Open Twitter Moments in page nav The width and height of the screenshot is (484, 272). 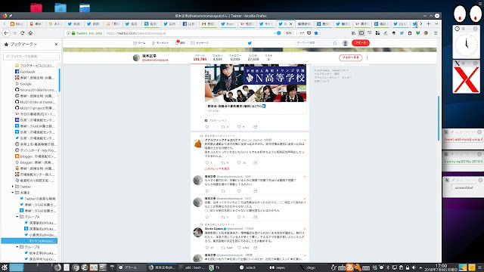(160, 43)
